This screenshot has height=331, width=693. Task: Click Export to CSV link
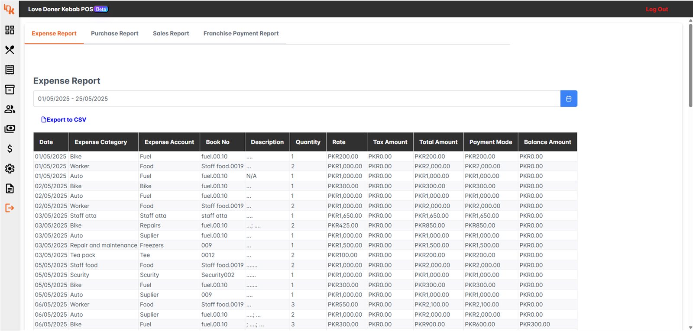[64, 120]
